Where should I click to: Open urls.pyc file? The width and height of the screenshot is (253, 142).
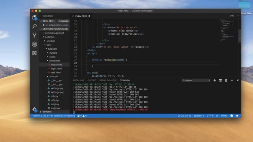click(55, 100)
